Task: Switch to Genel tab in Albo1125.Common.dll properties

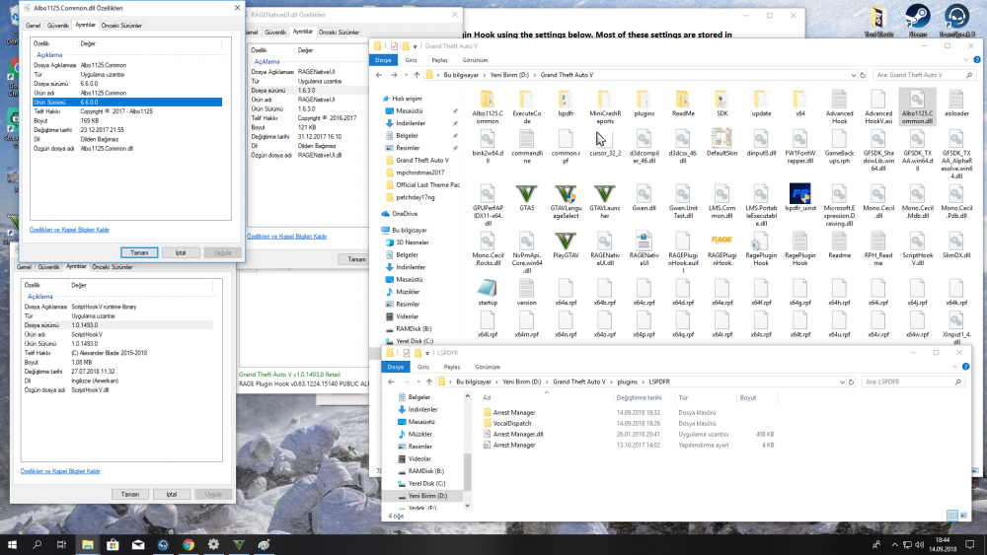Action: (x=33, y=26)
